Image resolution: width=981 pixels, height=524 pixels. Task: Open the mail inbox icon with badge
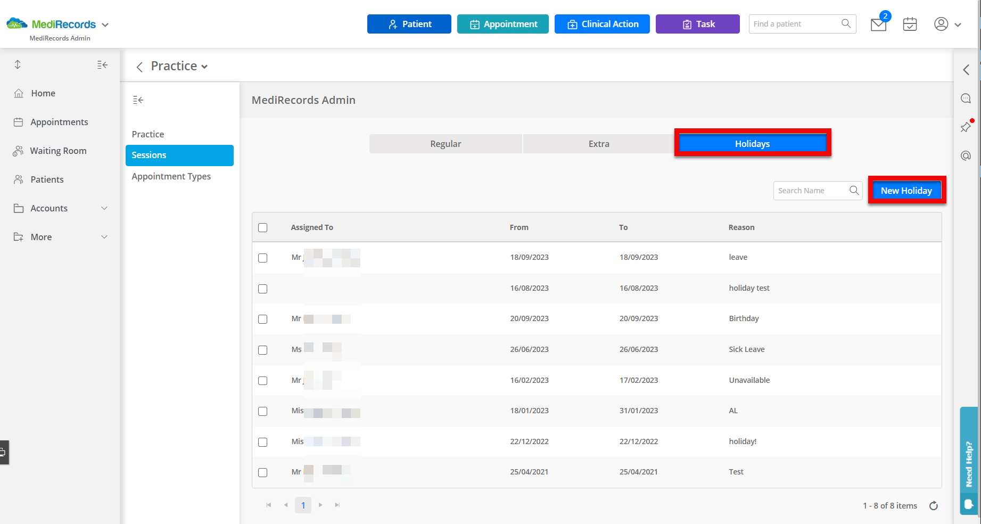coord(879,24)
